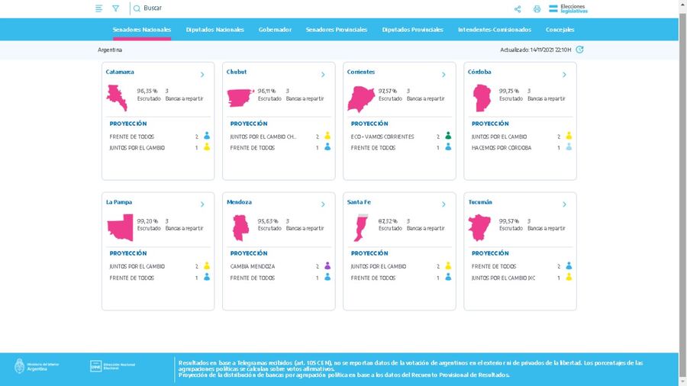Viewport: 687px width, 386px height.
Task: Open the Corrientes province title
Action: click(x=360, y=72)
